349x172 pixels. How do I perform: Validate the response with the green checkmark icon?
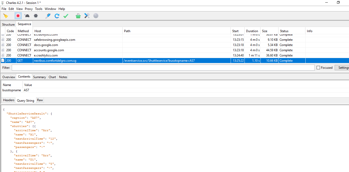pyautogui.click(x=66, y=16)
